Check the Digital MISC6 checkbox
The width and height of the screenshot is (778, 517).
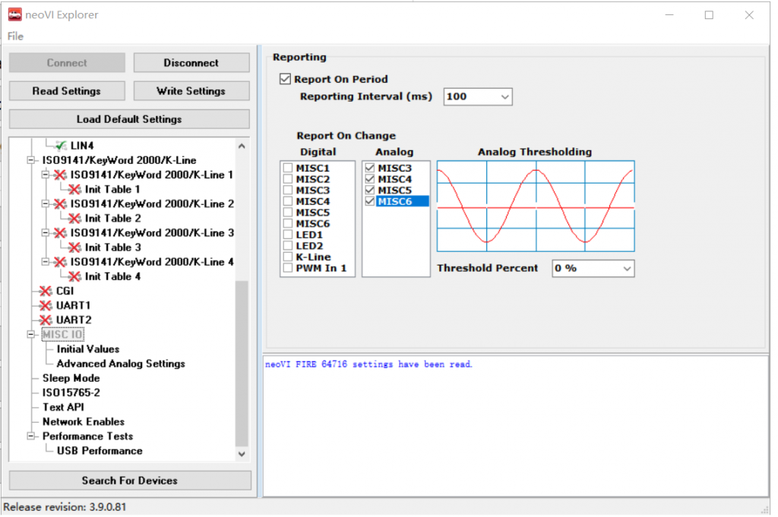click(288, 223)
